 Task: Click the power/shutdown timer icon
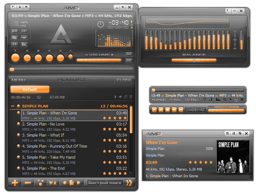101,24
